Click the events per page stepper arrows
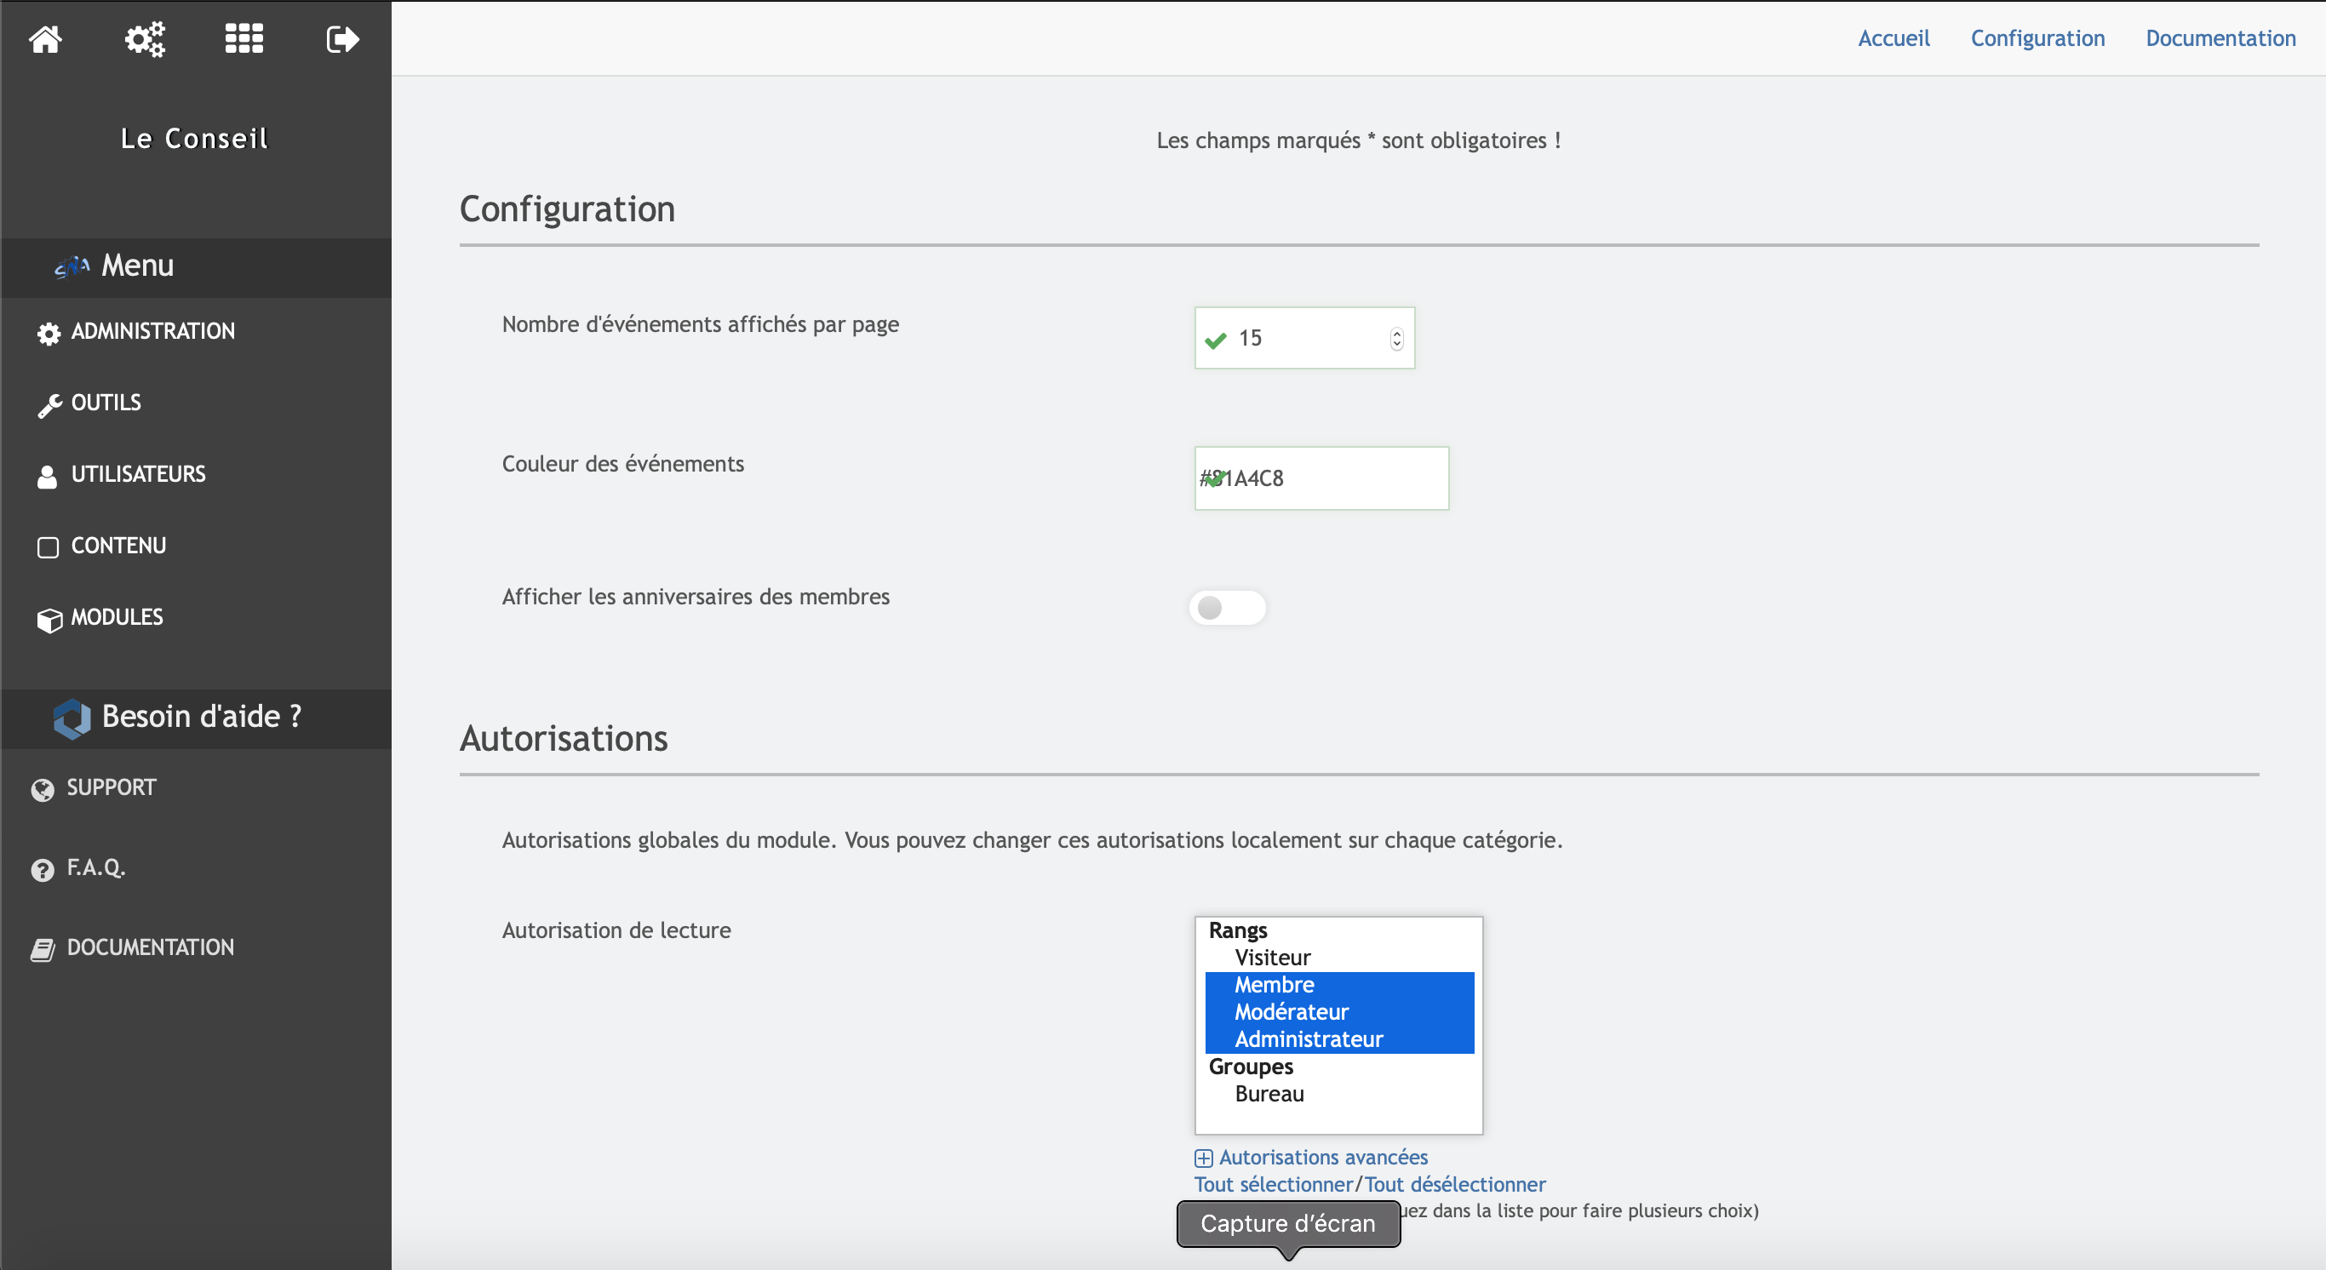2326x1270 pixels. [x=1396, y=339]
